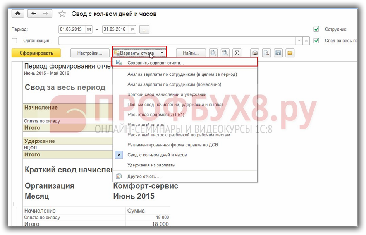The width and height of the screenshot is (366, 235).
Task: Uncheck the Свод за весь период checkbox
Action: pyautogui.click(x=316, y=41)
